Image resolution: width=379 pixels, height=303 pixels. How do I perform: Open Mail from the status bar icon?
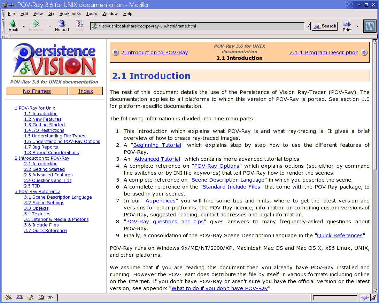20,297
